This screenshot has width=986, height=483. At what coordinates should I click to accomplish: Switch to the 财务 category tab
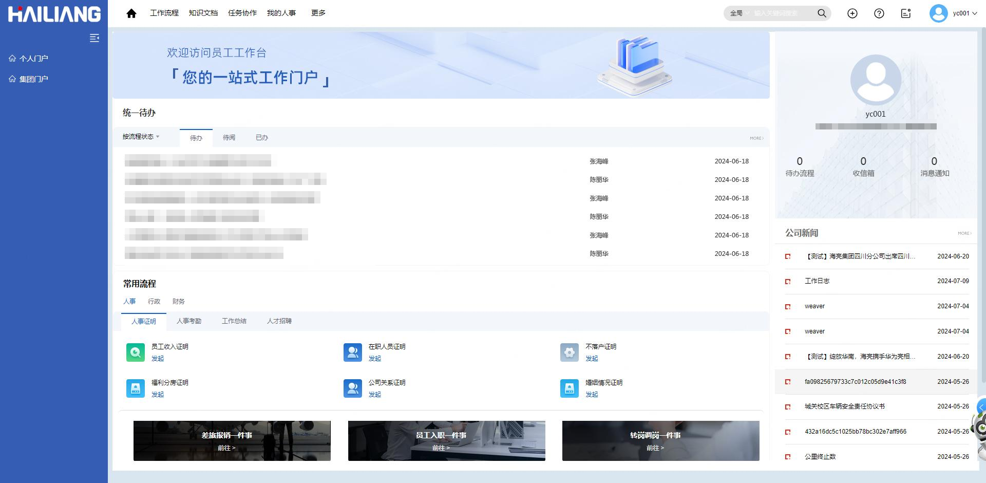pos(179,302)
